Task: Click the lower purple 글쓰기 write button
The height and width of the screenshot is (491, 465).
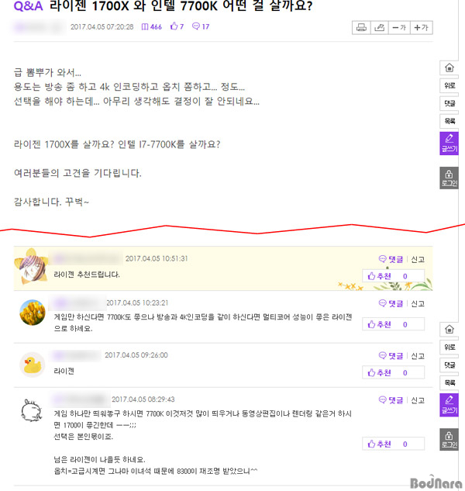Action: click(x=449, y=405)
